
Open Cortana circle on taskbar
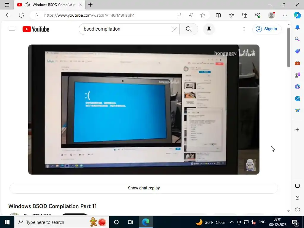(116, 222)
